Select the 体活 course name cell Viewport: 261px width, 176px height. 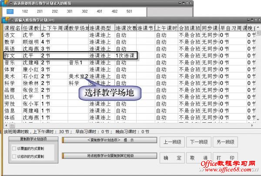[x=13, y=117]
